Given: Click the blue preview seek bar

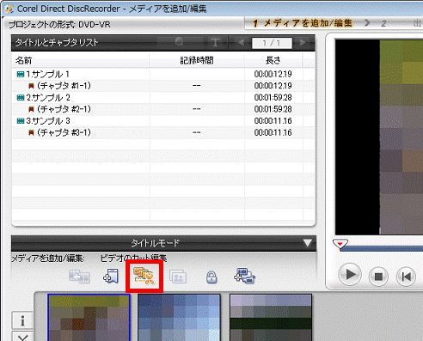Looking at the screenshot, I should 382,248.
